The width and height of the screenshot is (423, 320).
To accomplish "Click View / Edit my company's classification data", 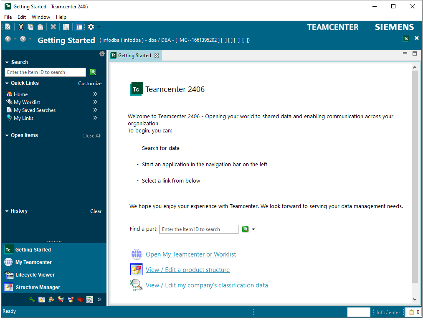I will tap(207, 285).
